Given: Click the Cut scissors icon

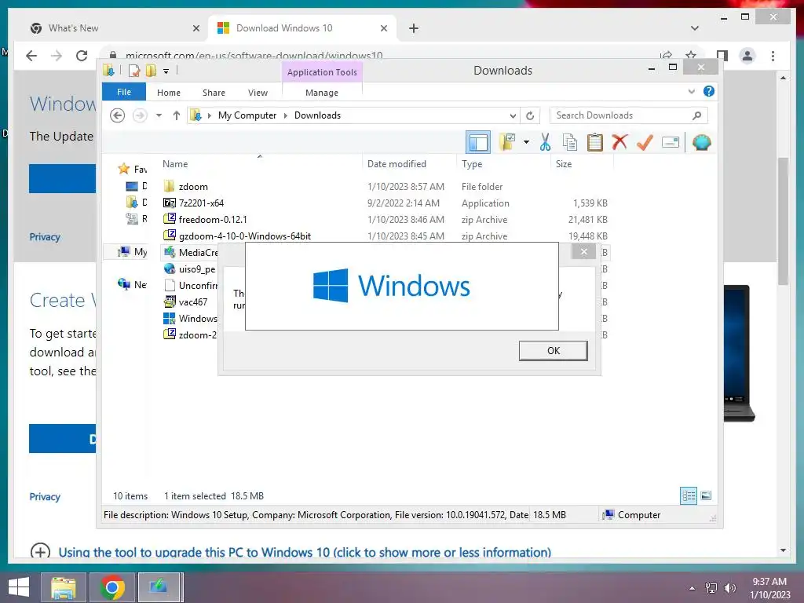Looking at the screenshot, I should (x=545, y=142).
